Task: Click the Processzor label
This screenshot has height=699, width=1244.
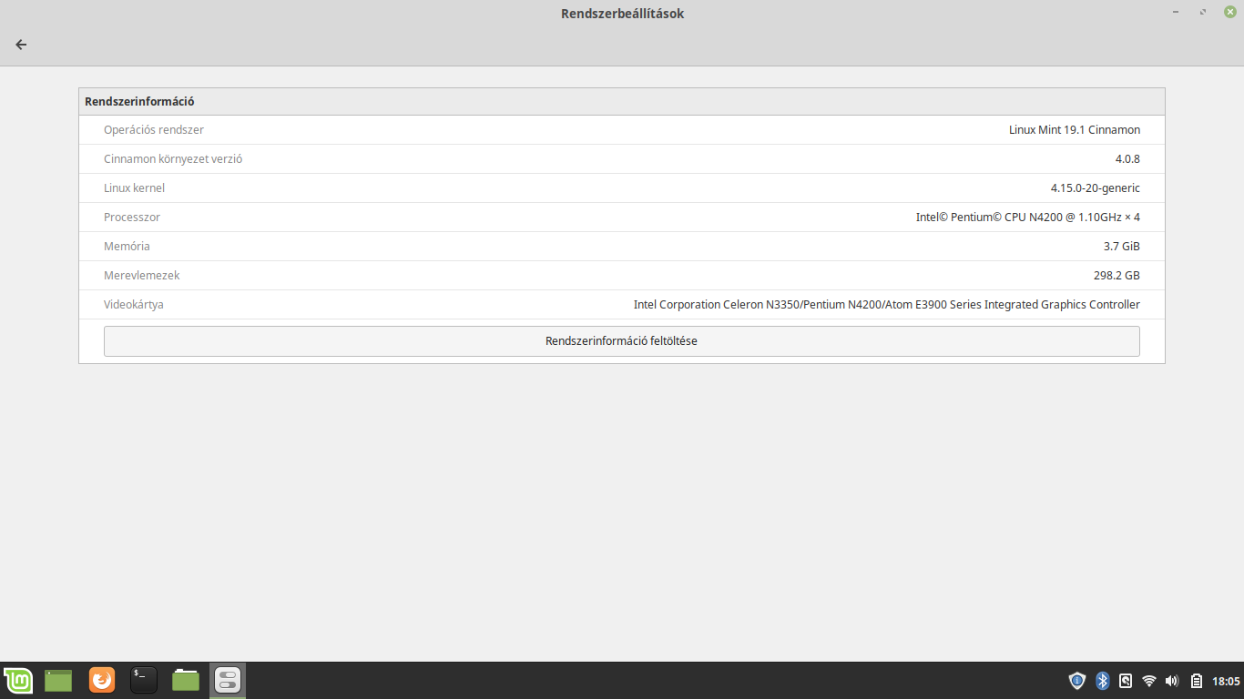Action: [132, 218]
